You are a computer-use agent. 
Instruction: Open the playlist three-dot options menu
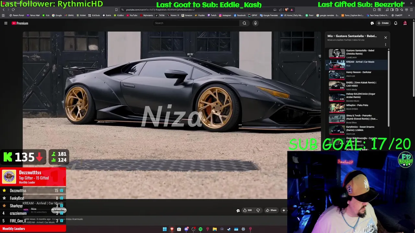[x=385, y=45]
